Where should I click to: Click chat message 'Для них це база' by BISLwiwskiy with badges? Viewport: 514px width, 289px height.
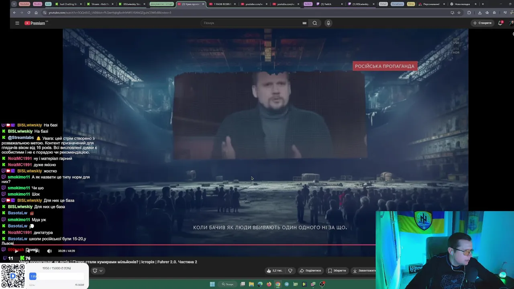tap(59, 200)
